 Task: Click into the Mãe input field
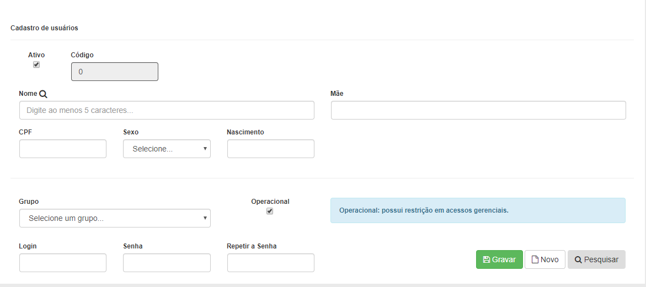[478, 110]
